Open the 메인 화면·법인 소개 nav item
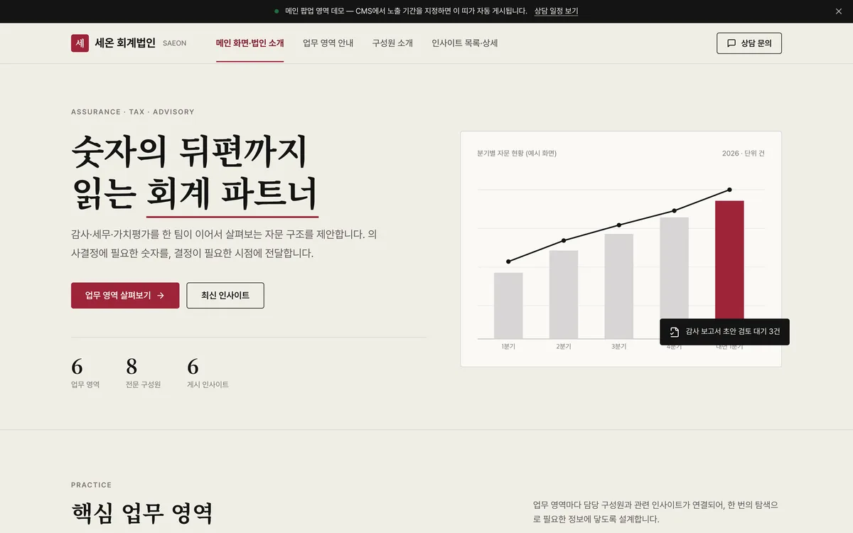The image size is (853, 533). click(x=250, y=43)
